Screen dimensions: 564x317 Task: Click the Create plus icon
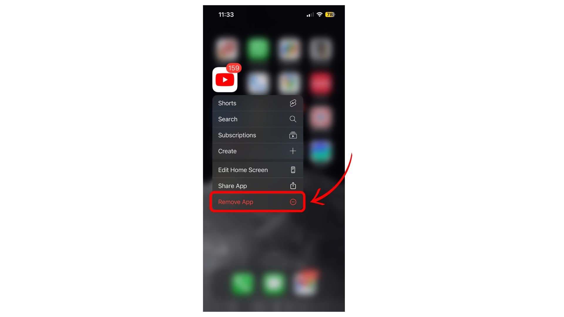(293, 151)
